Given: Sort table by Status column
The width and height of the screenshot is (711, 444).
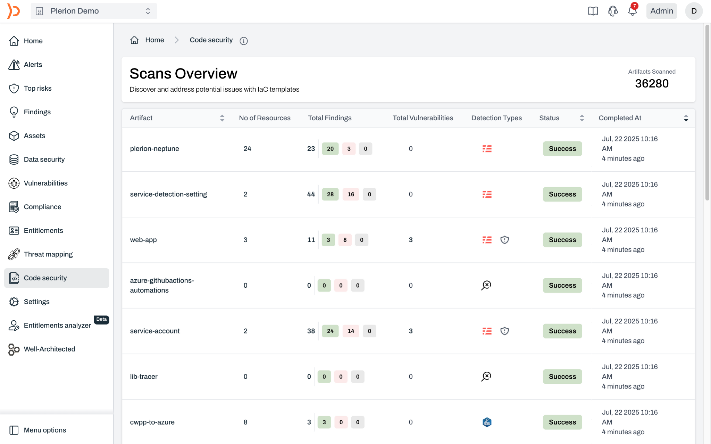Looking at the screenshot, I should pos(582,118).
